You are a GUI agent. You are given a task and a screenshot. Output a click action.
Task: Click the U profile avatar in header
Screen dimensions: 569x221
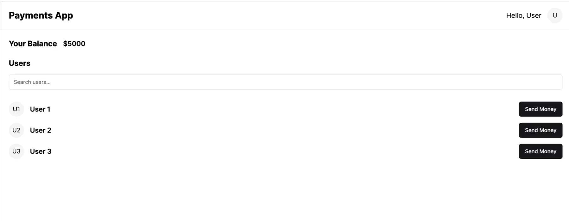[555, 15]
